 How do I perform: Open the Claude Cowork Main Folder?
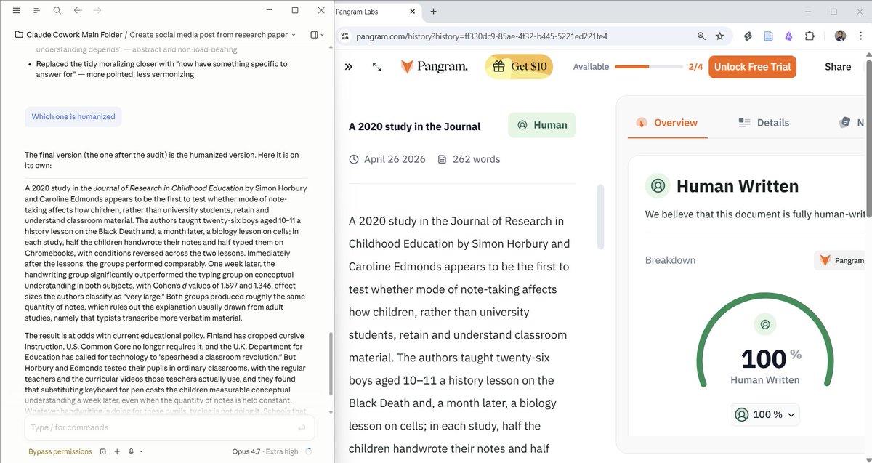tap(68, 35)
